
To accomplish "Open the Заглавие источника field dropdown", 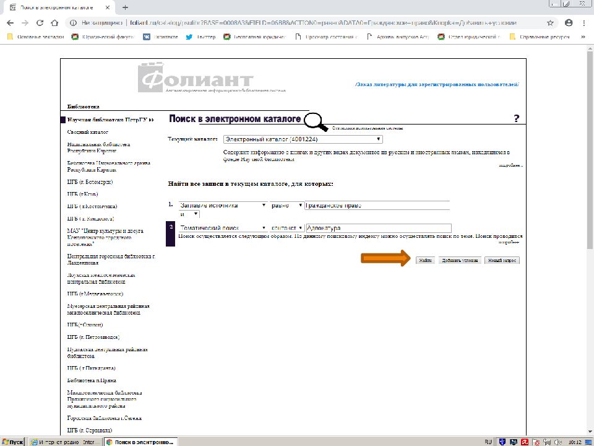I will tap(223, 206).
